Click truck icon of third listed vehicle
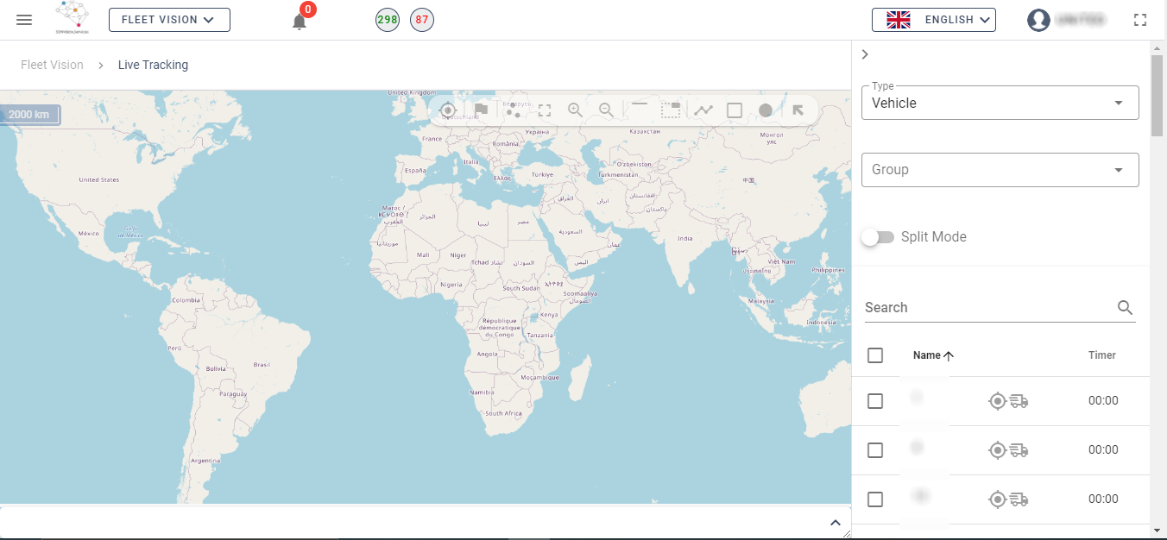1167x540 pixels. (1019, 499)
